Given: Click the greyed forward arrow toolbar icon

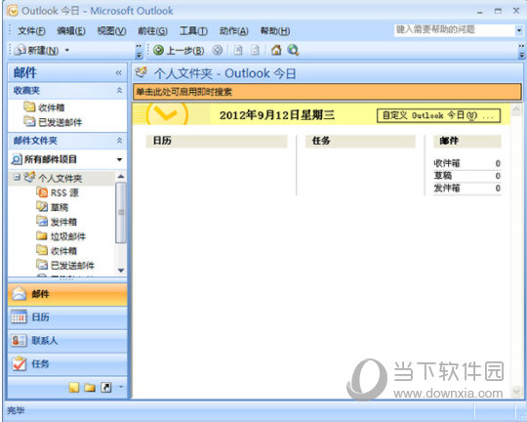Looking at the screenshot, I should [x=218, y=51].
